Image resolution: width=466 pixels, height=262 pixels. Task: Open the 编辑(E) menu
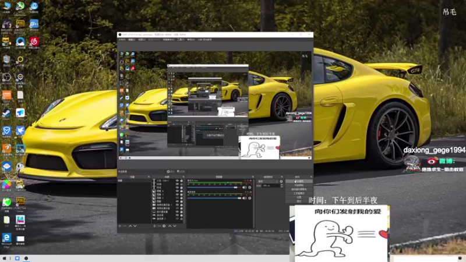point(132,40)
